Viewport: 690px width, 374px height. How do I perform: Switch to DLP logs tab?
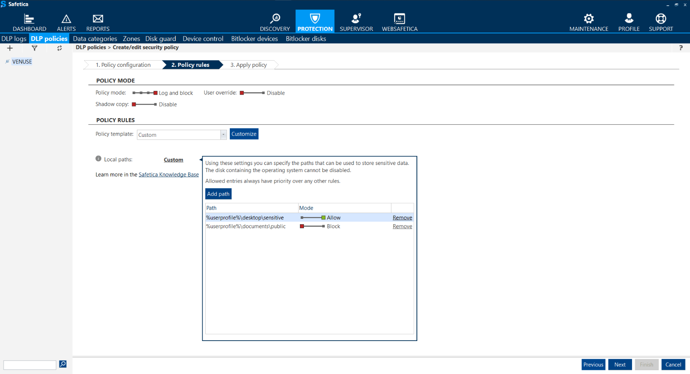(x=14, y=39)
